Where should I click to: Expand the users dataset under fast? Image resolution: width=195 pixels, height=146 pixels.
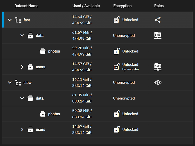point(22,67)
